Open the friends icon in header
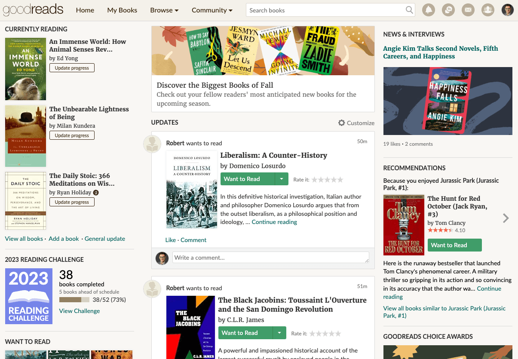This screenshot has width=518, height=359. tap(488, 10)
